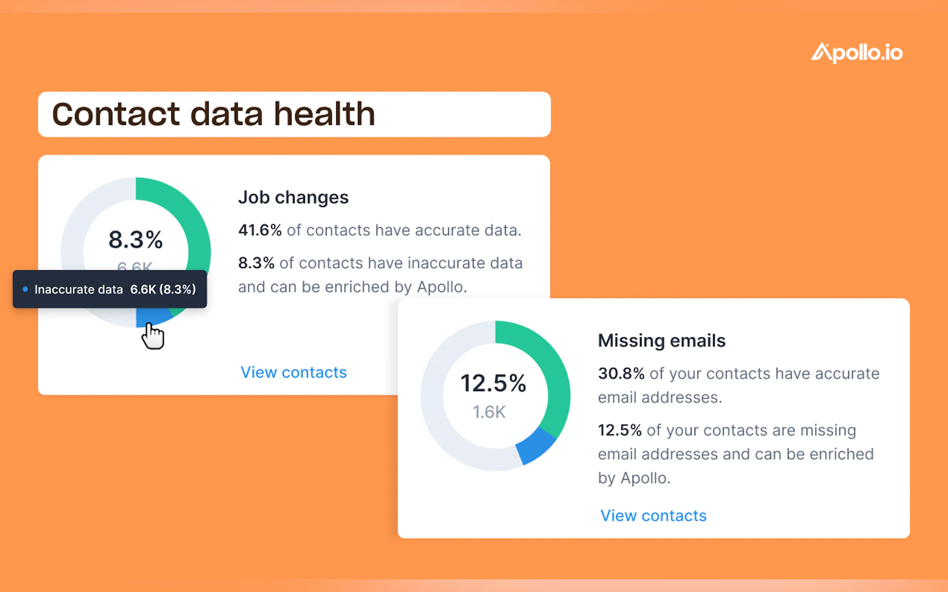Image resolution: width=948 pixels, height=592 pixels.
Task: Click the 1.6K count in the Missing emails donut
Action: pyautogui.click(x=489, y=412)
